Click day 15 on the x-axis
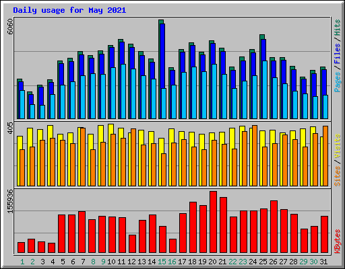This screenshot has height=269, width=345. (x=162, y=262)
